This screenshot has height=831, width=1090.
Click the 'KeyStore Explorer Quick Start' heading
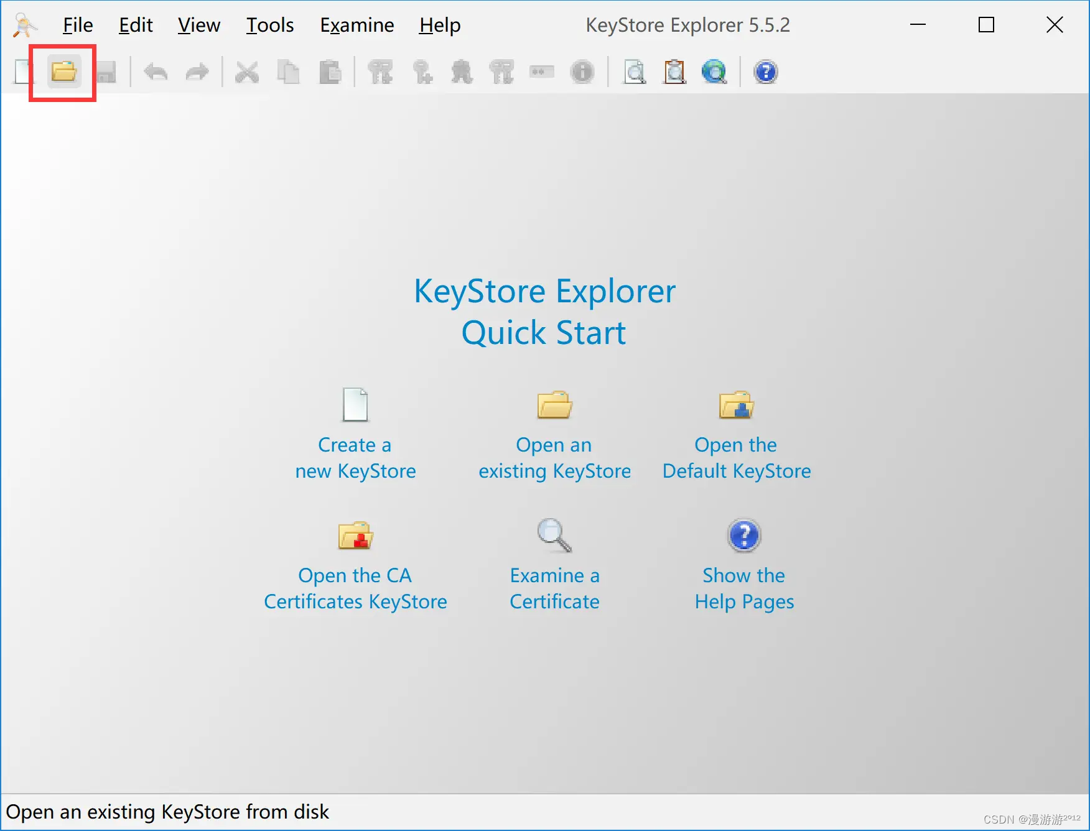coord(544,312)
